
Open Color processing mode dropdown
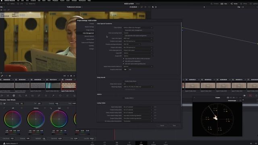pos(138,33)
